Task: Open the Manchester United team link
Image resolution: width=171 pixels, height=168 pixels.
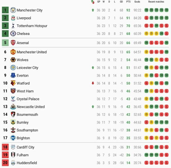Action: coord(32,52)
